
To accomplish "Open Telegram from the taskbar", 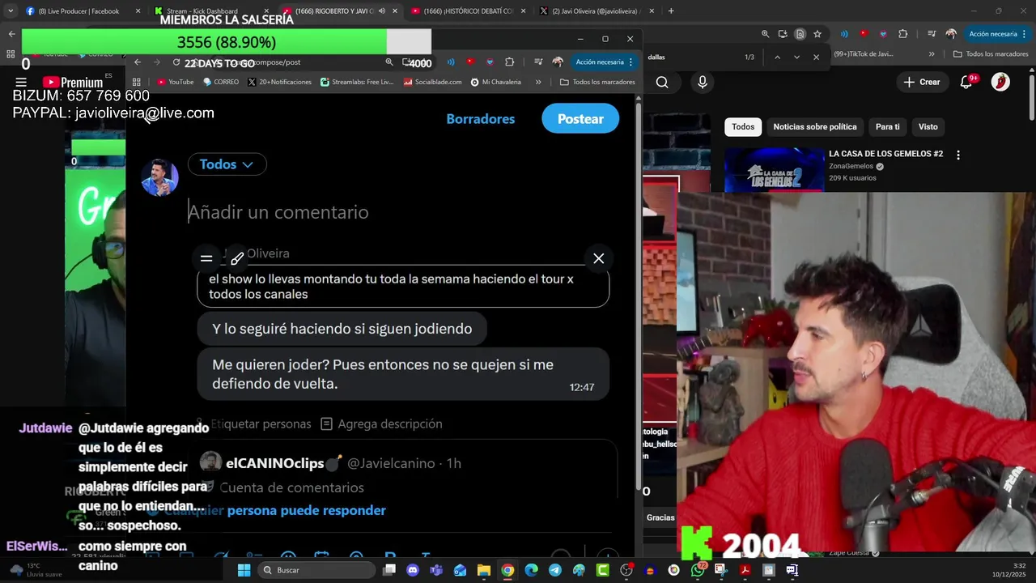I will (554, 570).
